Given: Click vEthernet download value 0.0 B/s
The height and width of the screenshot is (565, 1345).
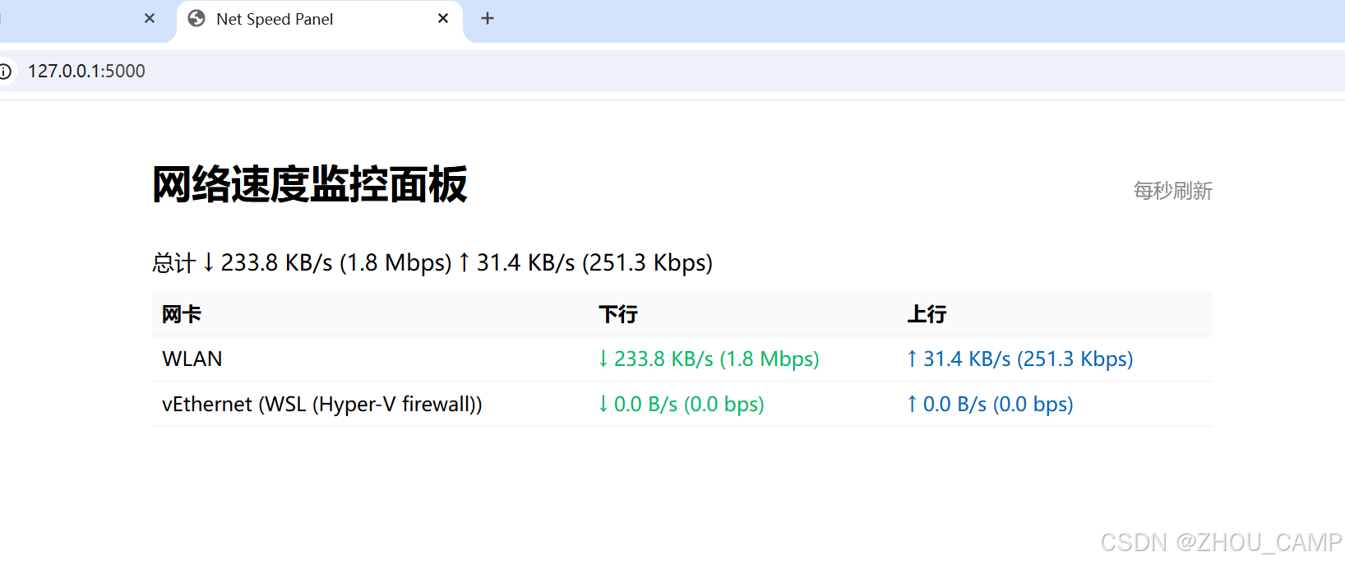Looking at the screenshot, I should (x=682, y=404).
